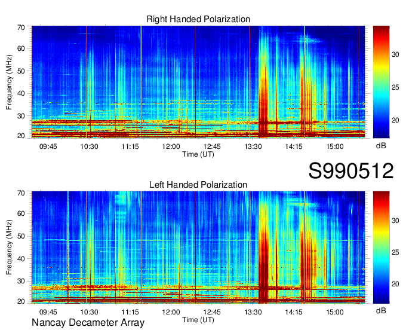Click 13:30 time tick under left-handed plot
406x330 pixels.
click(x=253, y=312)
